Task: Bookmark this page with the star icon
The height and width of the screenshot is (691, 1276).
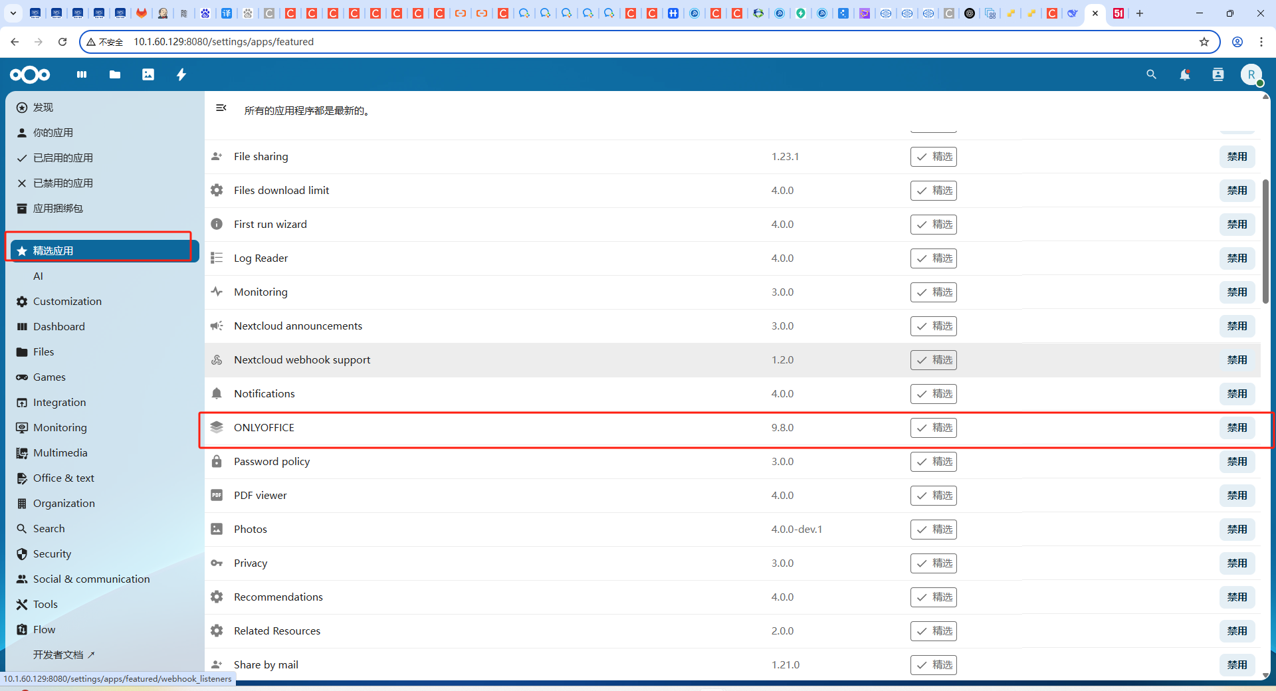Action: coord(1204,42)
